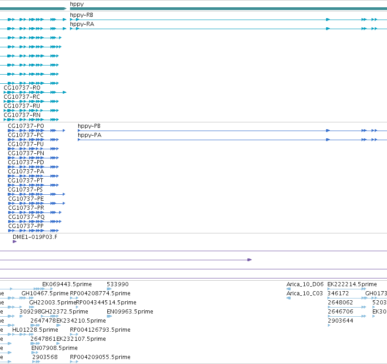Select CG10737-PN protein label
Viewport: 387px width, 364px height.
pos(26,153)
